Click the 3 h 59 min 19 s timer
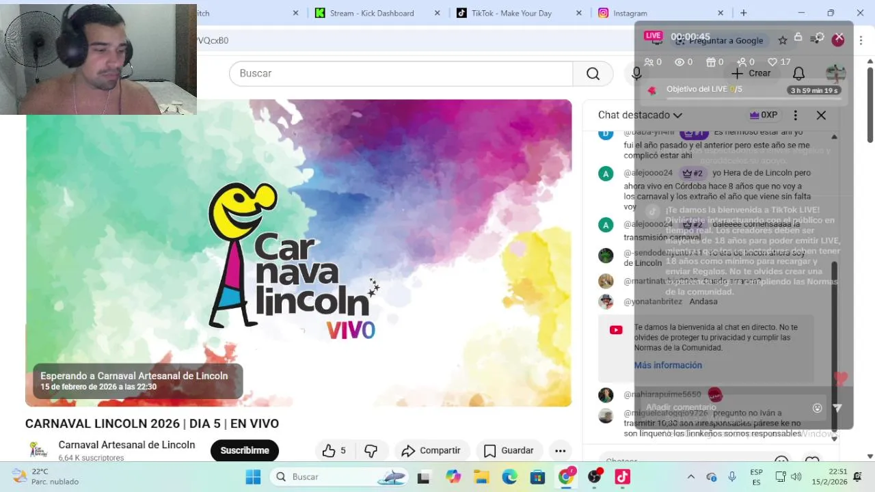The width and height of the screenshot is (875, 492). point(814,90)
